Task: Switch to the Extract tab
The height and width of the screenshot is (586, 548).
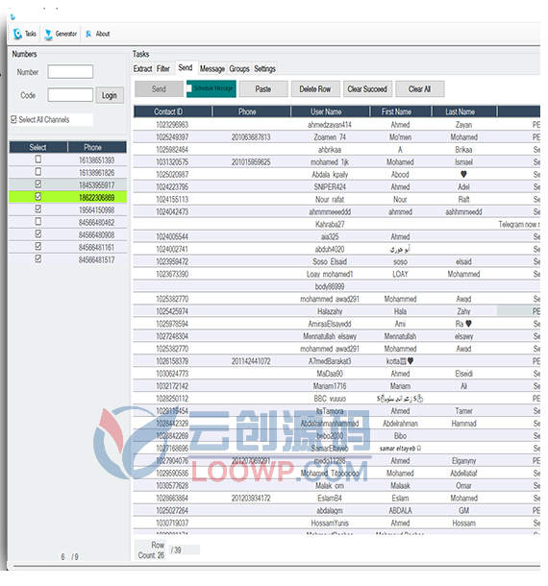Action: tap(142, 69)
